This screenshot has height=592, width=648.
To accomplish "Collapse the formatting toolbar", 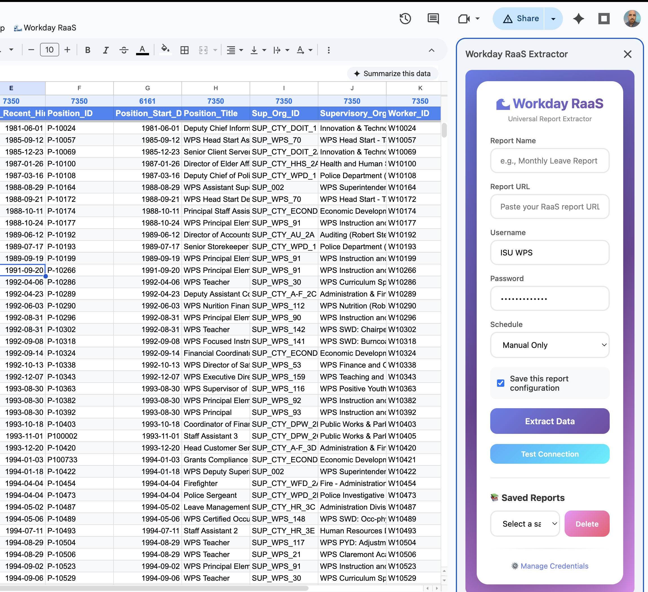I will (431, 50).
